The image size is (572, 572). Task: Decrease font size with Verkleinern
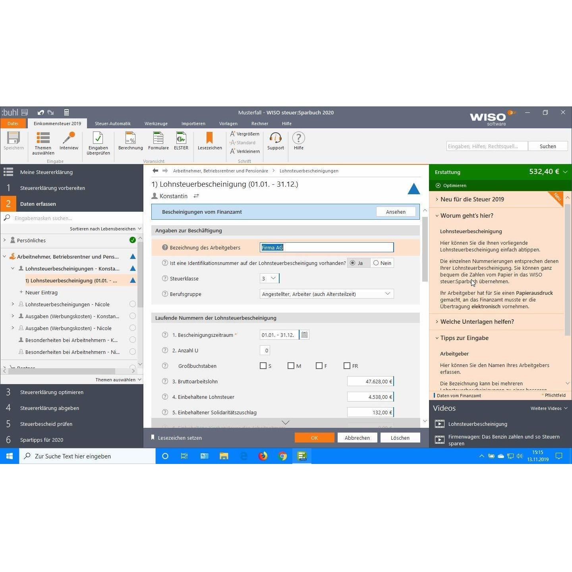tap(245, 151)
